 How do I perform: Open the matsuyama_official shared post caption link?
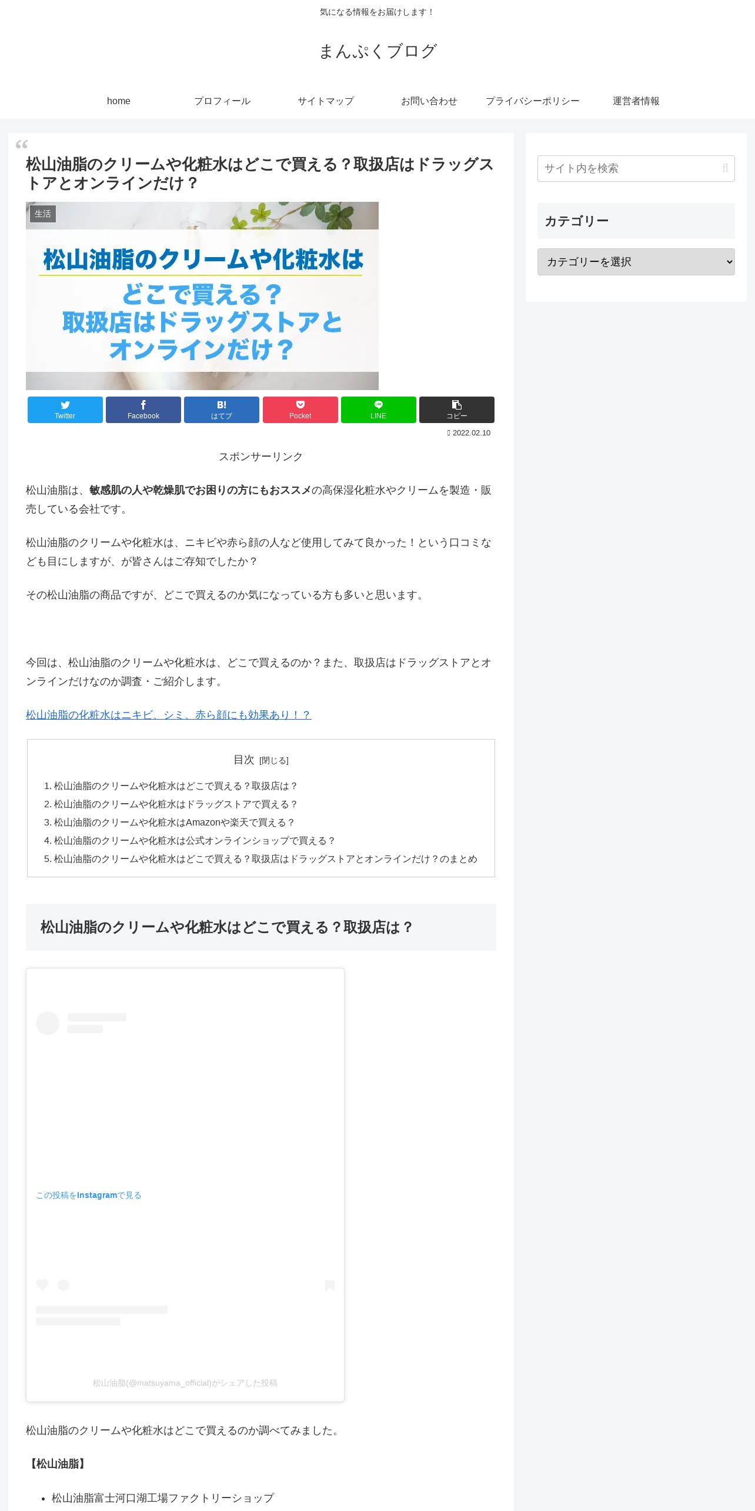185,1383
